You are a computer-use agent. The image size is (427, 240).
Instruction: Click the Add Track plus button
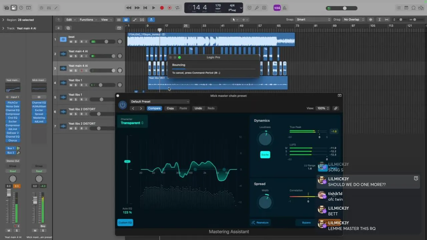[58, 28]
